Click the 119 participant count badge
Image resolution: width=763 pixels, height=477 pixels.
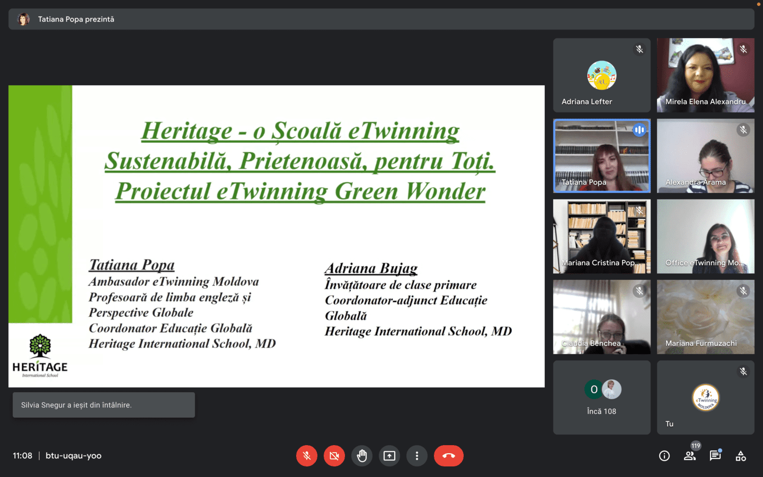pos(696,446)
